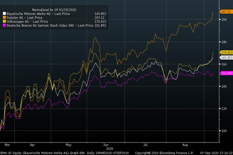Click the 207.12 value in the legend
The height and width of the screenshot is (155, 233).
pyautogui.click(x=99, y=18)
